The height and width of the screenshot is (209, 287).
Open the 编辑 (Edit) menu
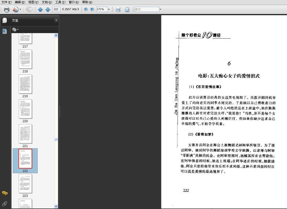(20, 2)
